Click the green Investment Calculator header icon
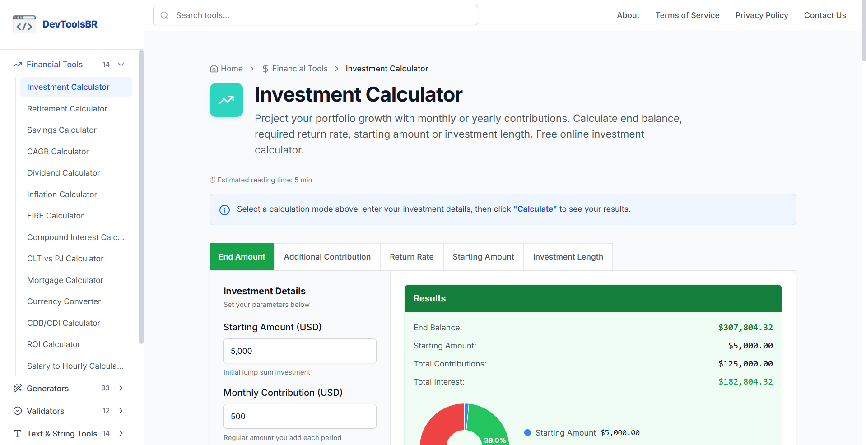866x445 pixels. click(226, 100)
